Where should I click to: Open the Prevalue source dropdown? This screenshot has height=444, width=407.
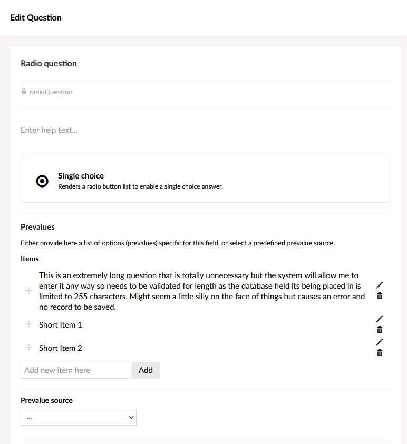[x=78, y=417]
